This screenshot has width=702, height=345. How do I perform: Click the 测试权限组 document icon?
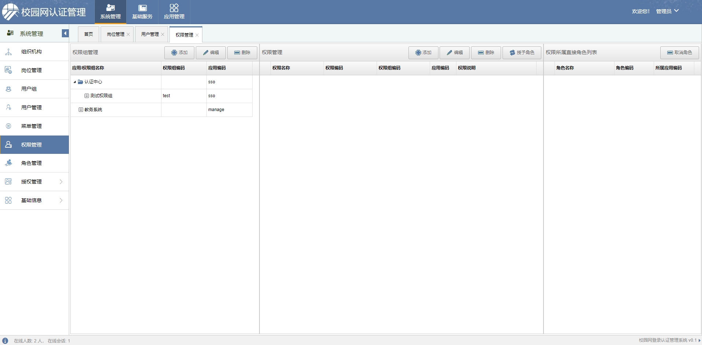click(x=87, y=96)
